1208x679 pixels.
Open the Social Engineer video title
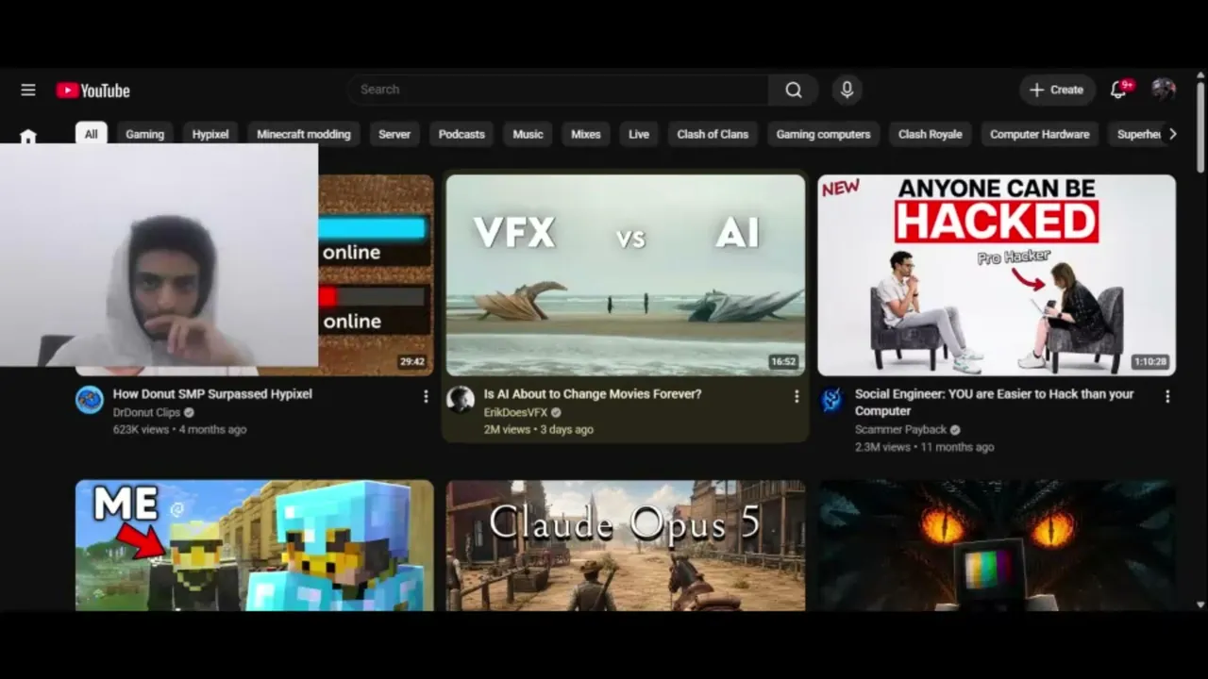coord(995,403)
